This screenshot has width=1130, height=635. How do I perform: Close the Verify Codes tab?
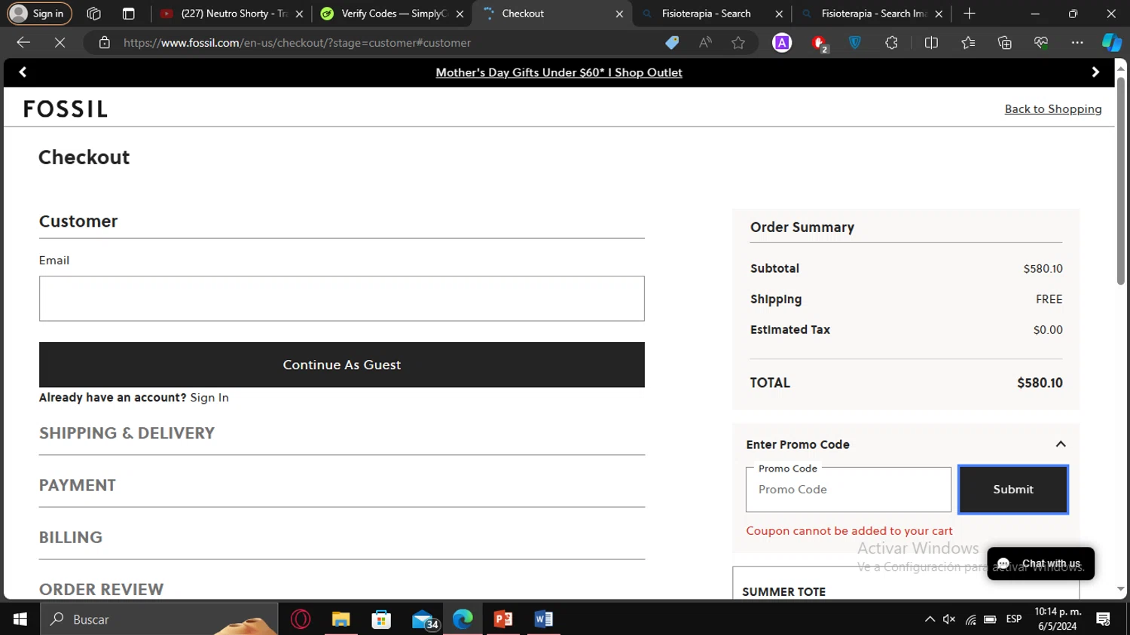click(x=460, y=14)
